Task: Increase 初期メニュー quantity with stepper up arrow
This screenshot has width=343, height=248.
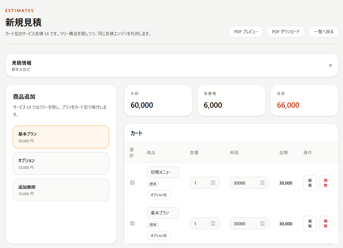Action: tap(213, 181)
